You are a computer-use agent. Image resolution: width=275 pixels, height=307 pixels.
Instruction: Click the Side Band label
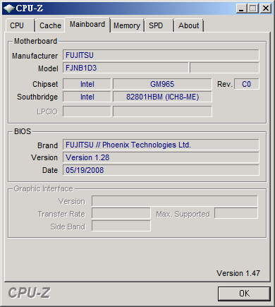coord(68,227)
